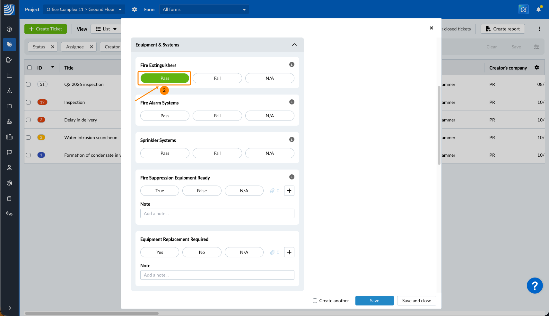549x316 pixels.
Task: Expand the sidebar with bottom arrow
Action: (x=10, y=308)
